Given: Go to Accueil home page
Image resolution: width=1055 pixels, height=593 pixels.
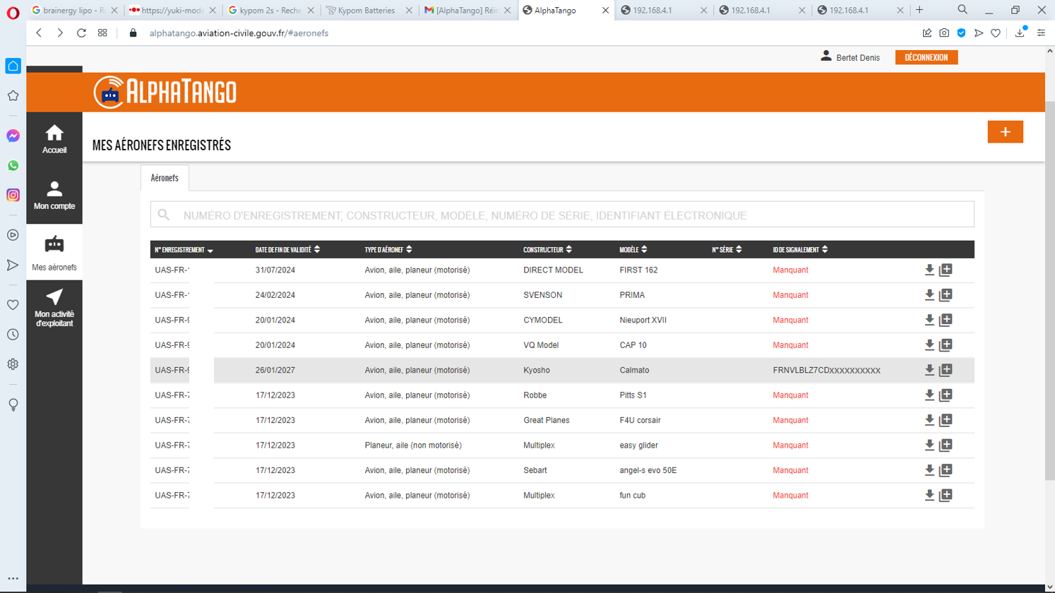Looking at the screenshot, I should point(54,139).
